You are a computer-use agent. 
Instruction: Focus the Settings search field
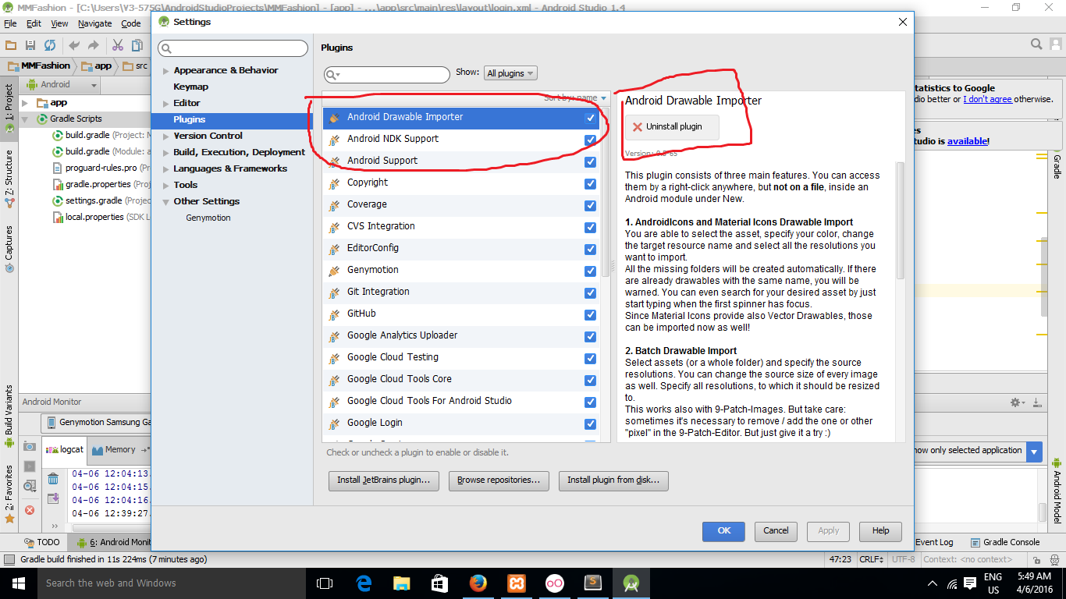coord(233,49)
